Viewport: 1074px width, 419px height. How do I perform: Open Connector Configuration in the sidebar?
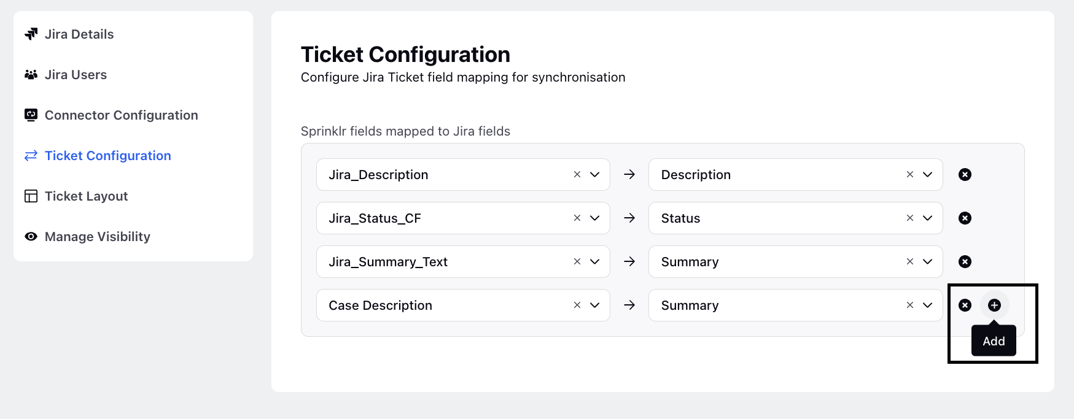[x=111, y=115]
